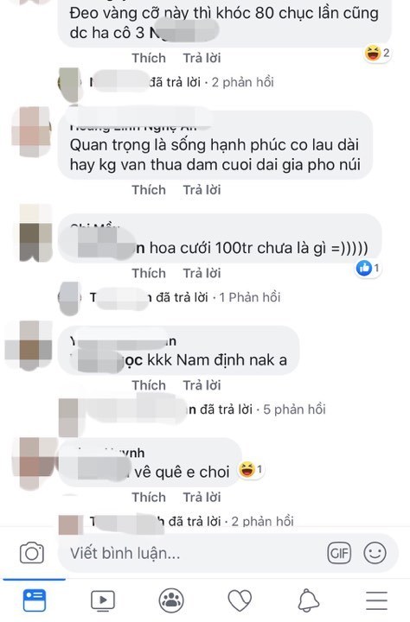Open the Watch video tab

click(103, 600)
